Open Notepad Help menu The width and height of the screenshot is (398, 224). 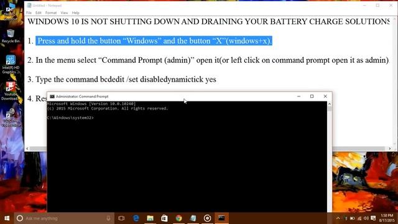point(76,12)
